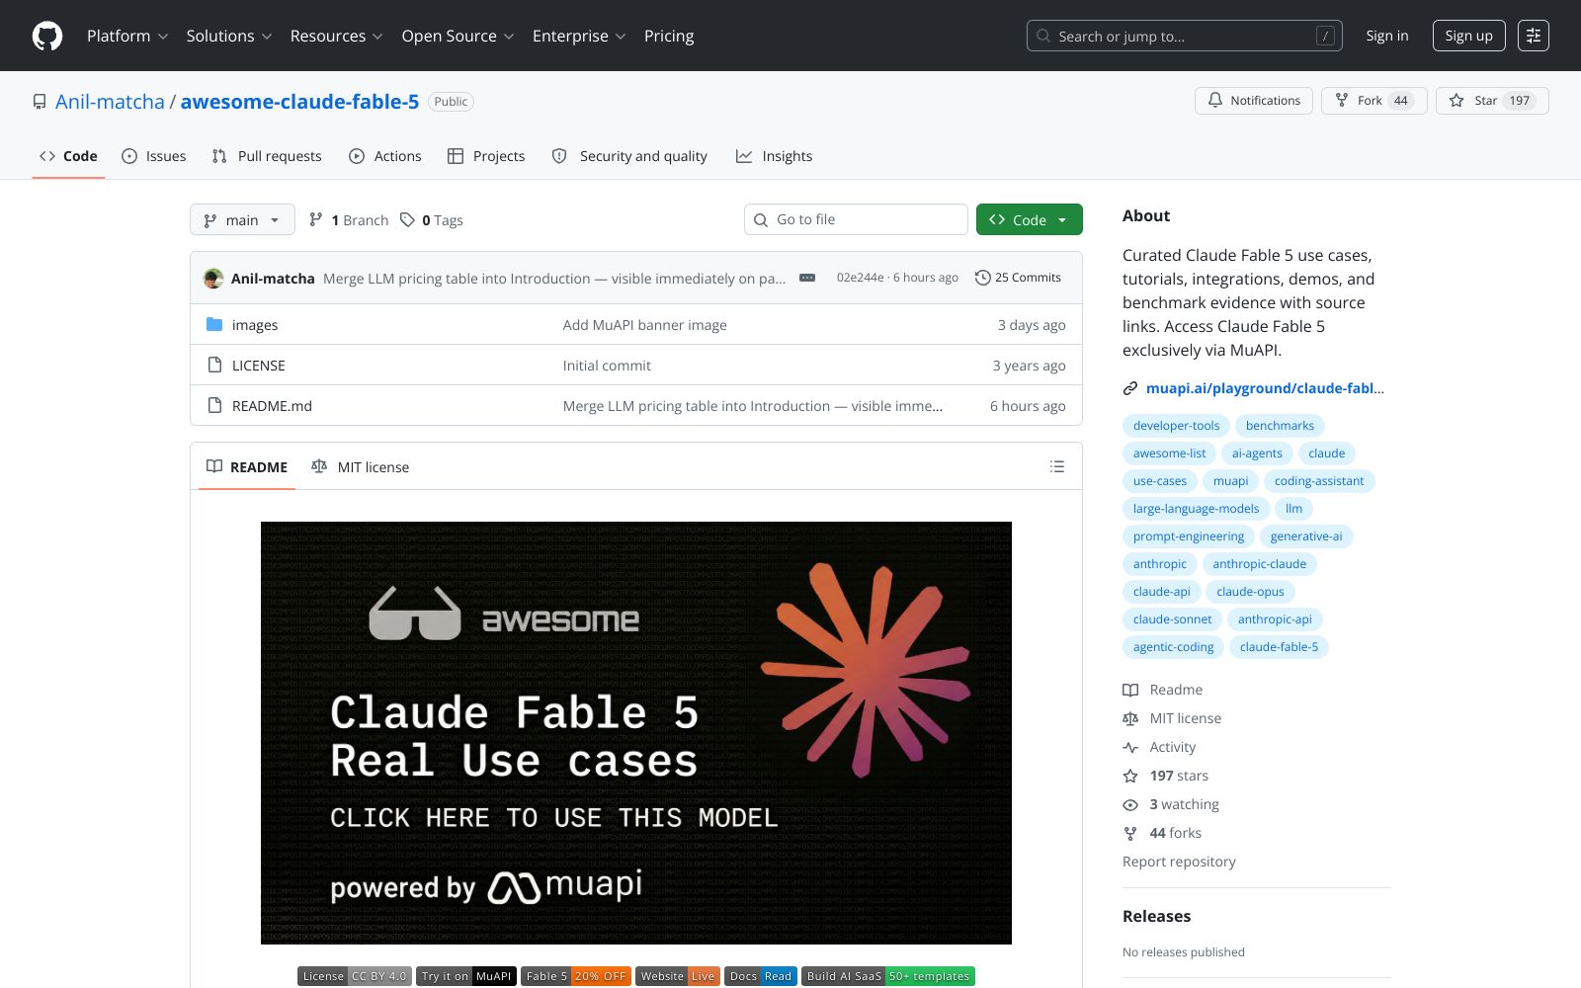Viewport: 1581px width, 988px height.
Task: Open the Build AI SaaS templates badge
Action: click(888, 976)
